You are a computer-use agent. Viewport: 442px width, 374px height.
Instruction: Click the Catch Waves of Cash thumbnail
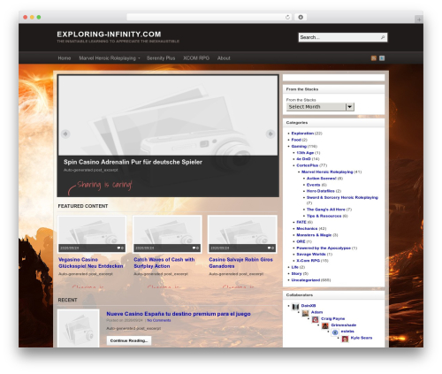coord(167,234)
